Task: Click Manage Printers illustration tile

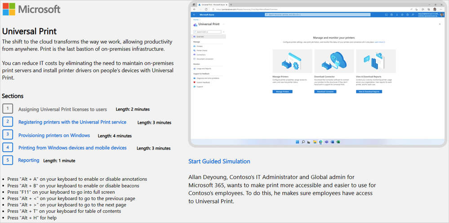Action: 292,61
